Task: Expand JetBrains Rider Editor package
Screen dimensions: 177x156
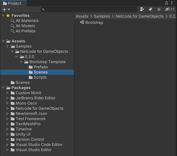Action: tap(7, 98)
